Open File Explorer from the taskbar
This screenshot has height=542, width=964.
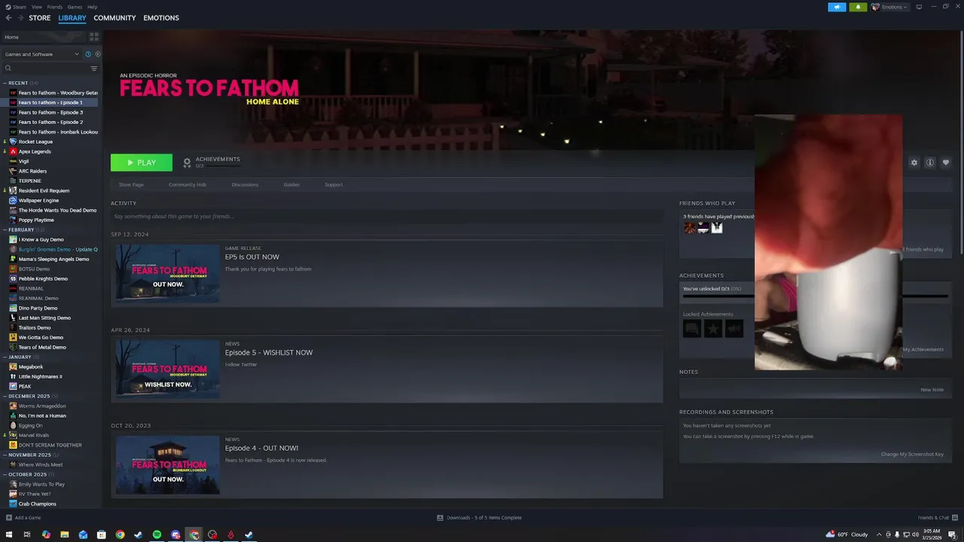coord(65,534)
